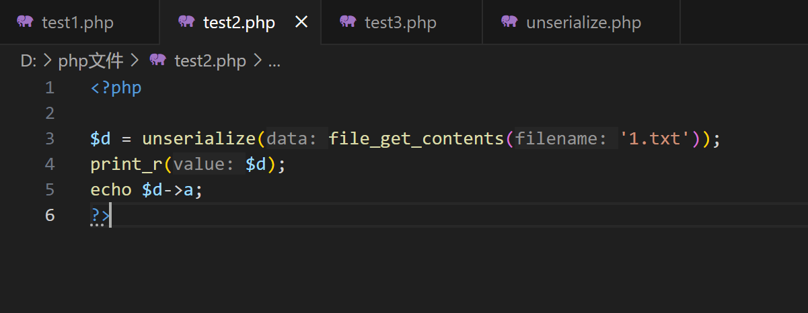Screen dimensions: 808x313
Task: Switch to the unserialize.php tab
Action: pyautogui.click(x=581, y=22)
